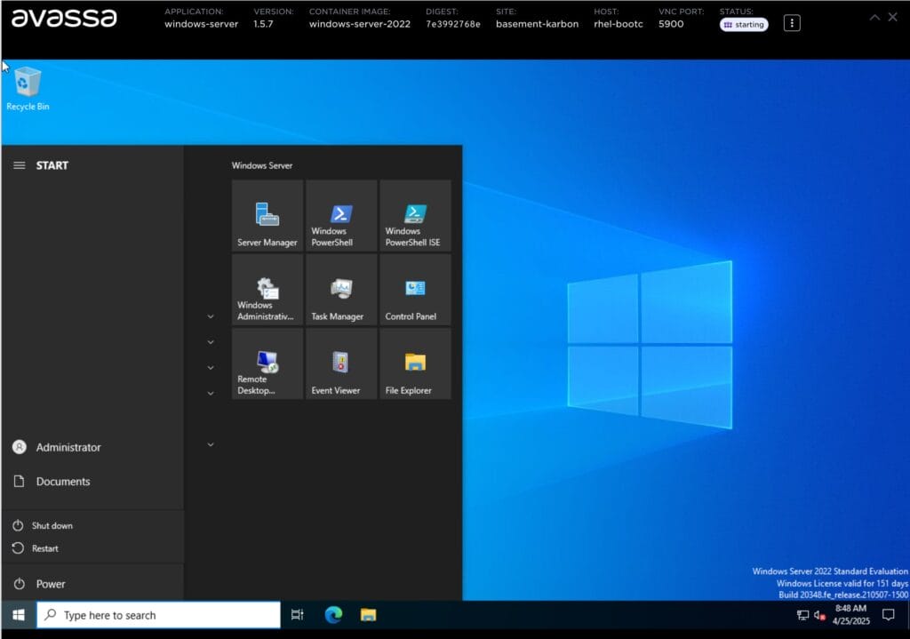Open Microsoft Edge from the taskbar
The width and height of the screenshot is (910, 639).
[332, 614]
